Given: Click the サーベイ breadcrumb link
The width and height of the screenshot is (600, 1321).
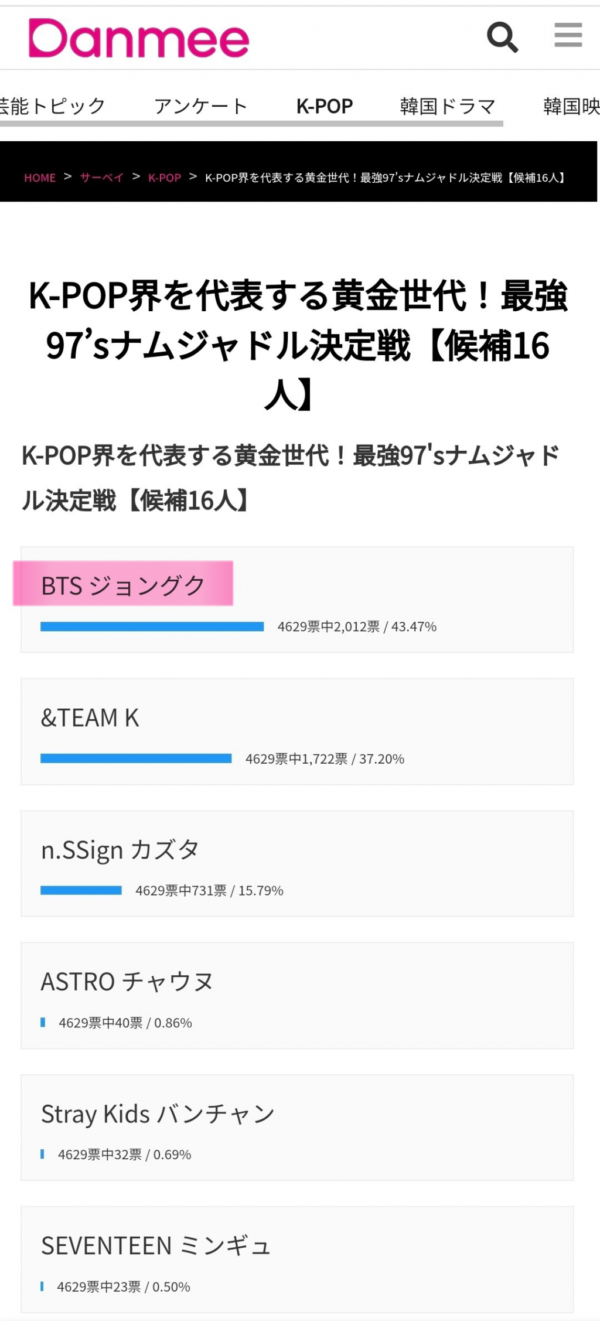Looking at the screenshot, I should [102, 178].
